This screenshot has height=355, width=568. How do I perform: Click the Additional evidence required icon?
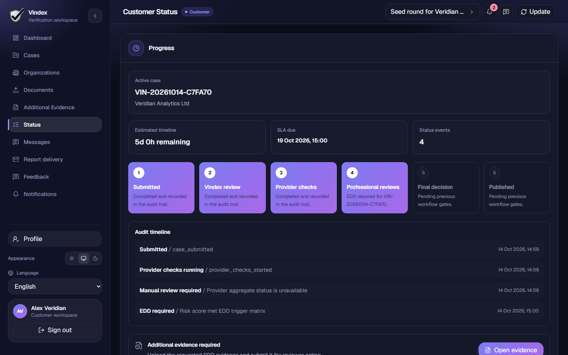(138, 346)
